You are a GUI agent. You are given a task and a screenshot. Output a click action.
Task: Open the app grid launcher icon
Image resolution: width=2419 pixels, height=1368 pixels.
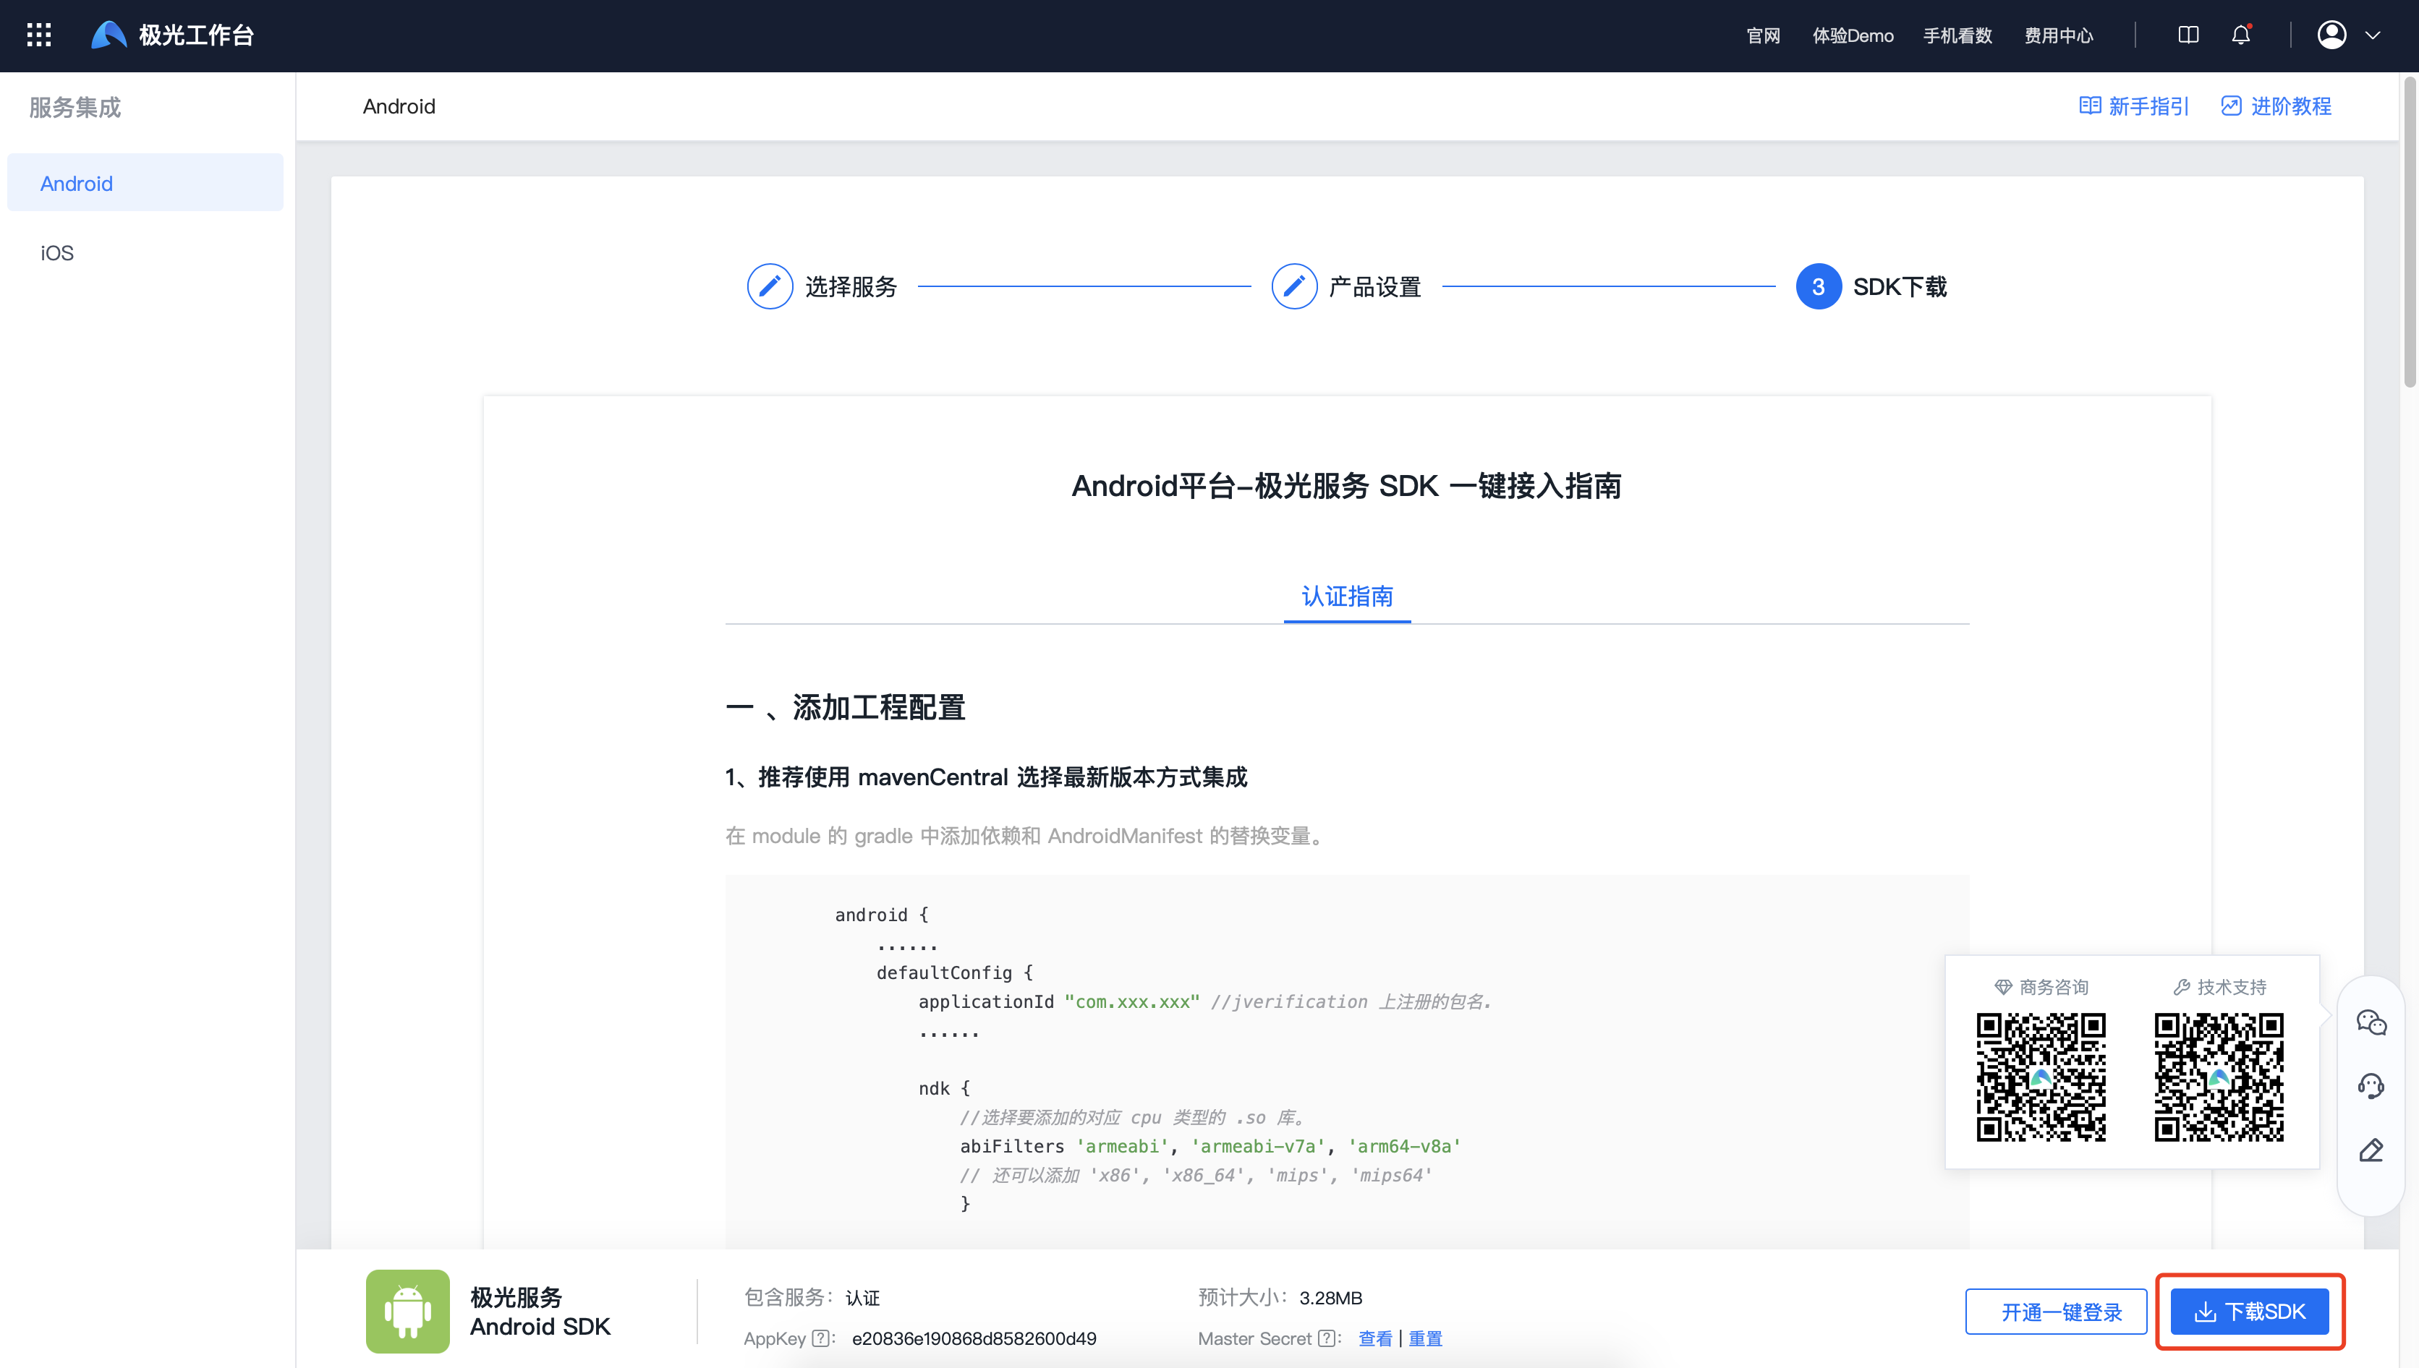(x=38, y=35)
